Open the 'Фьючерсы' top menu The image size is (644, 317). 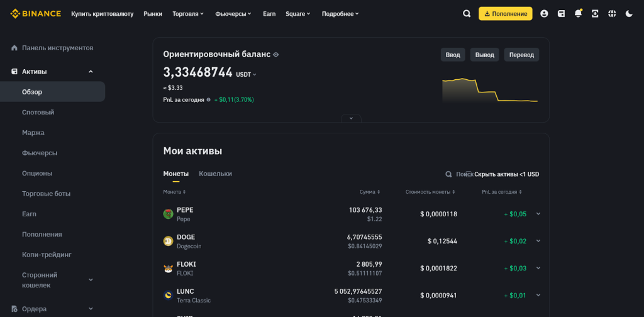tap(233, 14)
